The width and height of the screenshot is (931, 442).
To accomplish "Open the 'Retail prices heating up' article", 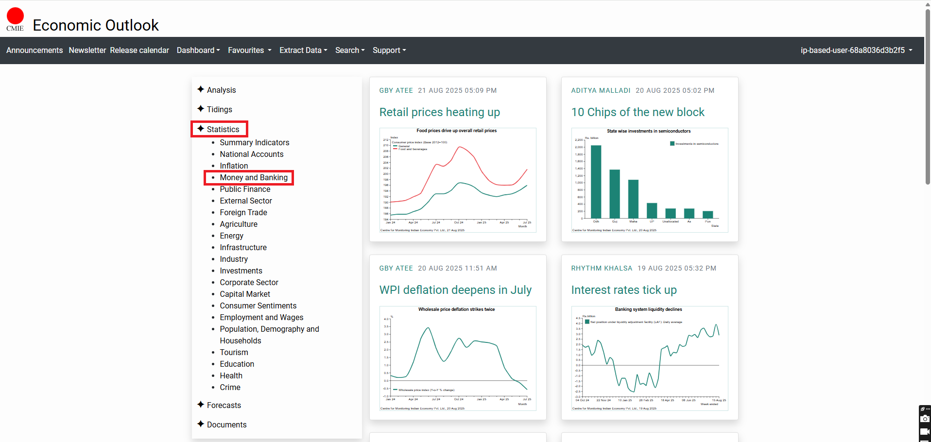I will [439, 112].
